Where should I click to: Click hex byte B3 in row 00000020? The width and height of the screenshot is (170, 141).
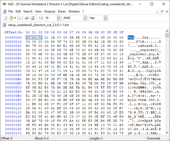pyautogui.click(x=28, y=46)
